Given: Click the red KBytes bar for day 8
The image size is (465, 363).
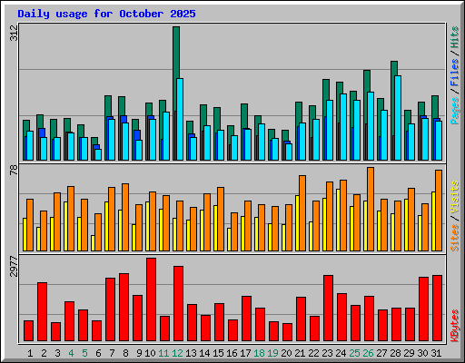Looking at the screenshot, I should tap(124, 308).
